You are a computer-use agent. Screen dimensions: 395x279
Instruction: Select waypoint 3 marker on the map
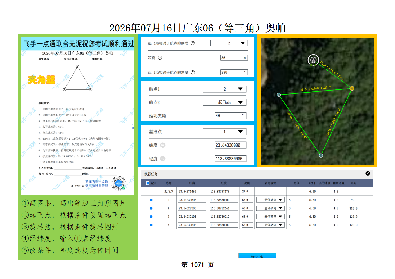(321, 156)
